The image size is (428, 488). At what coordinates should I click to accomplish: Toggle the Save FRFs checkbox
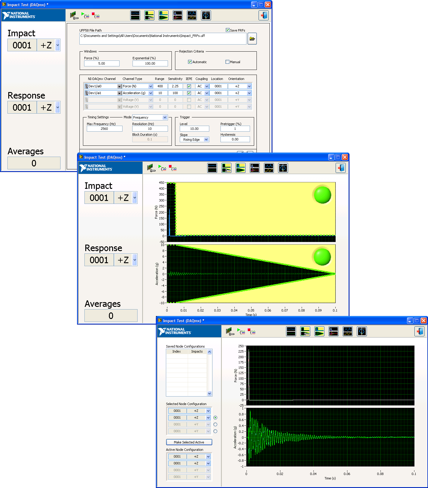(228, 30)
